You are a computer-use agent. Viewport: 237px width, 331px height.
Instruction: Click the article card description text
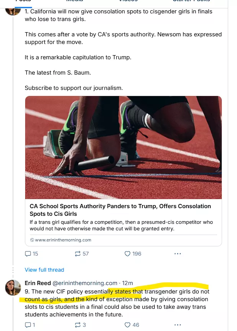(x=121, y=225)
